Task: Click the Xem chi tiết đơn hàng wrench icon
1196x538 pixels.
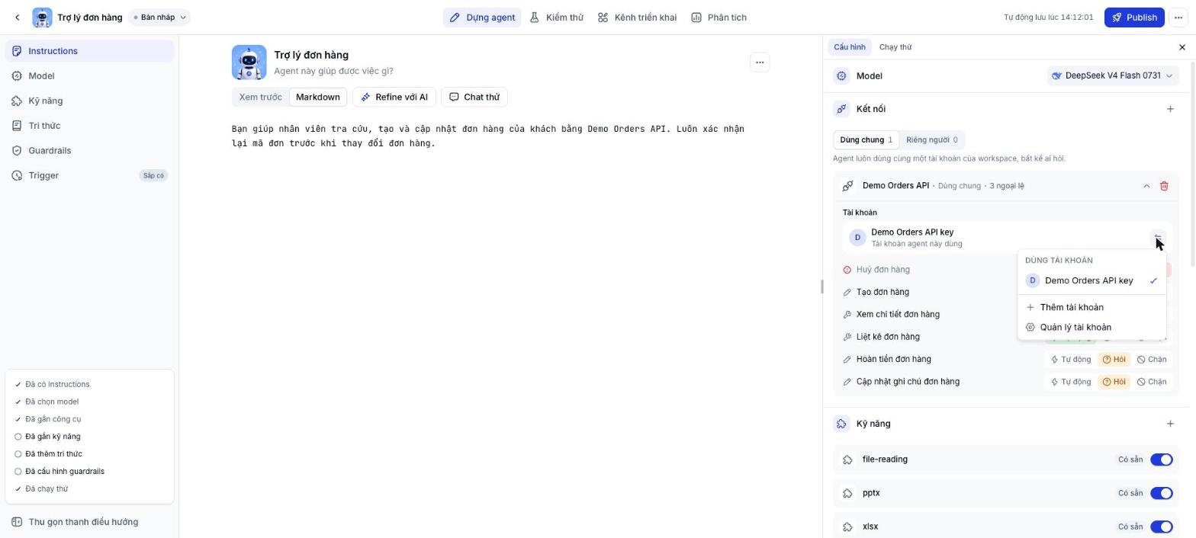Action: tap(847, 315)
